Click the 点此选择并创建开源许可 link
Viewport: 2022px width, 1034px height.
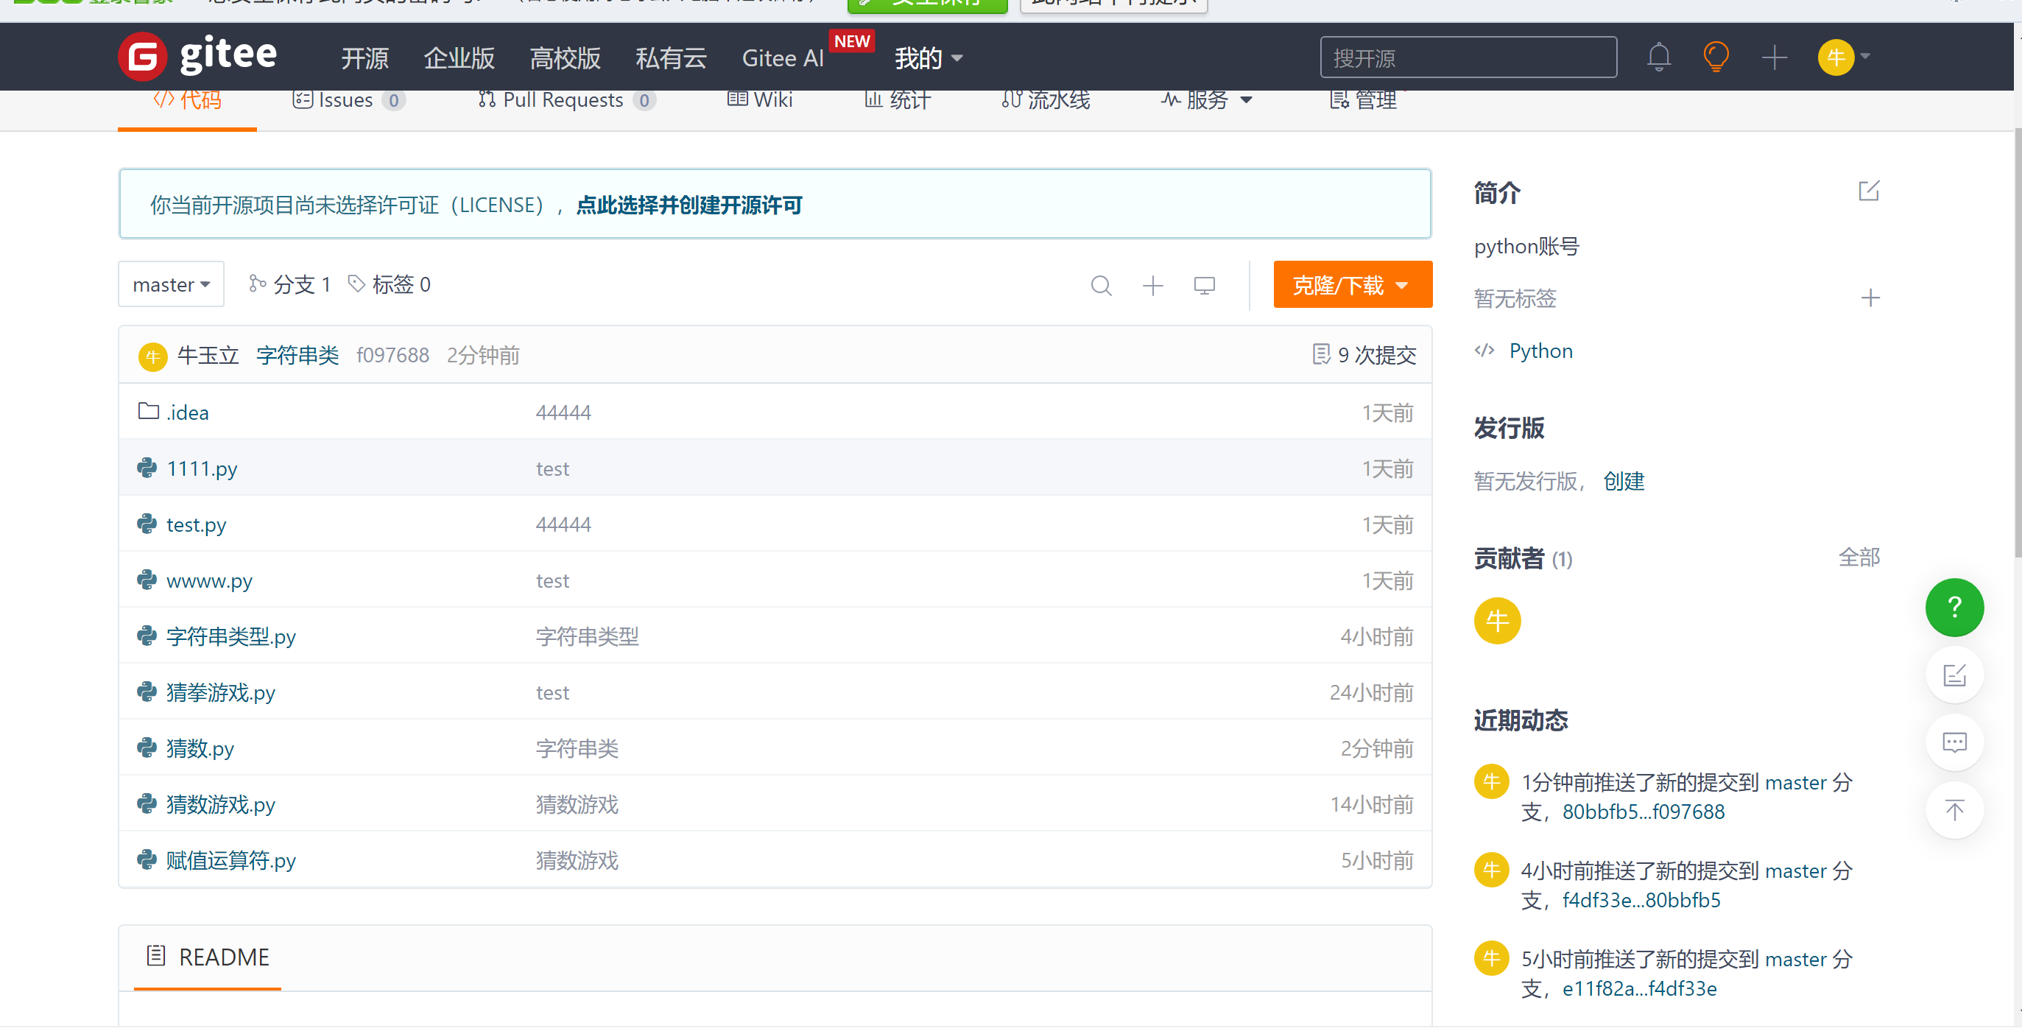click(688, 205)
